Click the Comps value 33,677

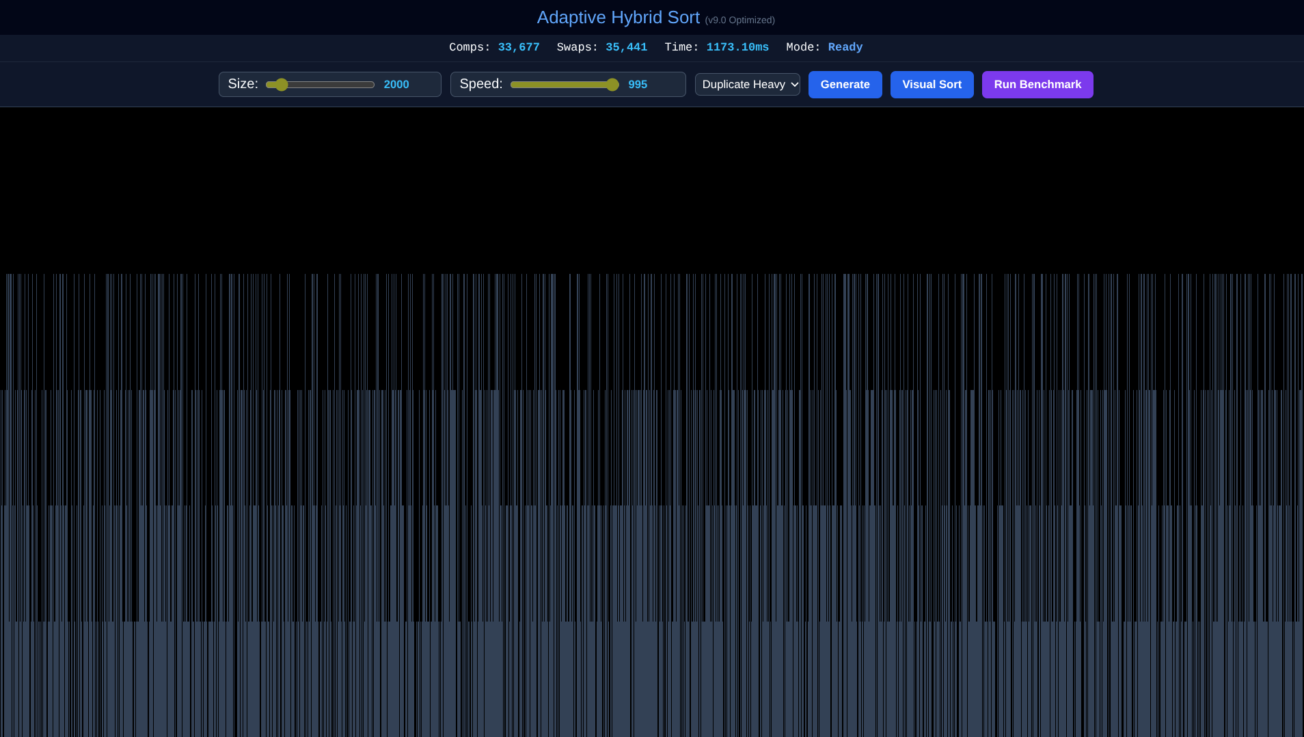click(x=519, y=47)
